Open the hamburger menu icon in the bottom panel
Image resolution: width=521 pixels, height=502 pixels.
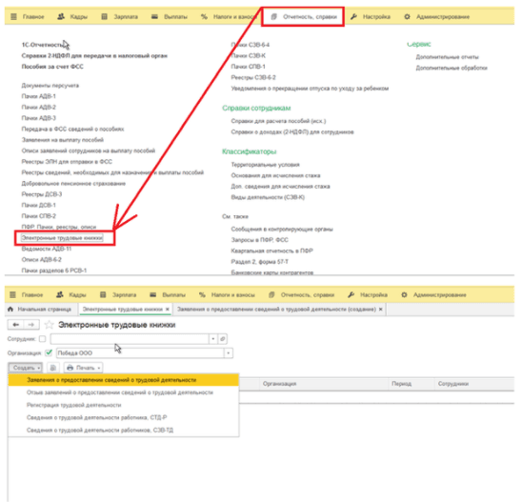pos(13,294)
